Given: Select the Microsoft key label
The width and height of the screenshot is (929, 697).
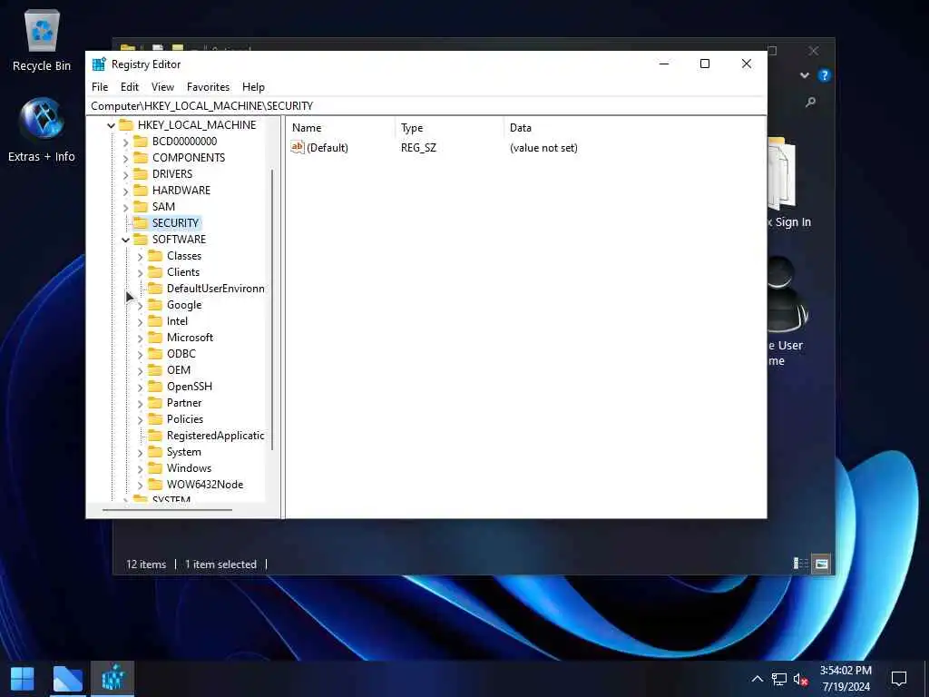Looking at the screenshot, I should click(190, 338).
